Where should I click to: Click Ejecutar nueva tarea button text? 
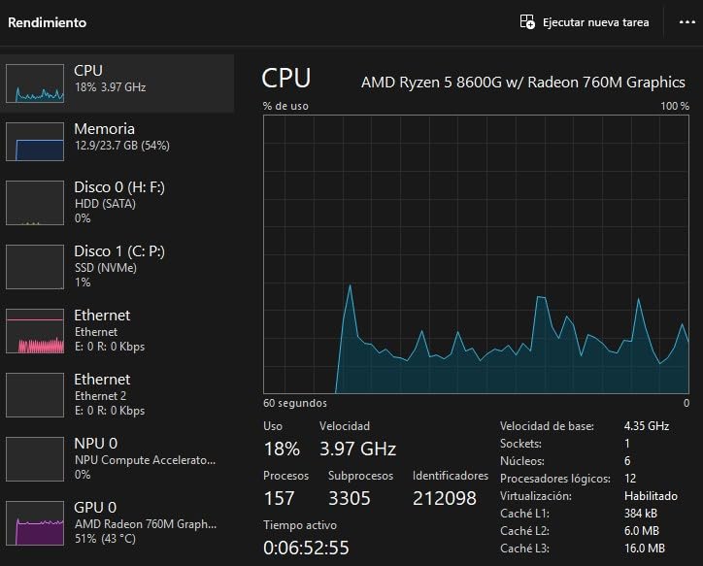(595, 21)
